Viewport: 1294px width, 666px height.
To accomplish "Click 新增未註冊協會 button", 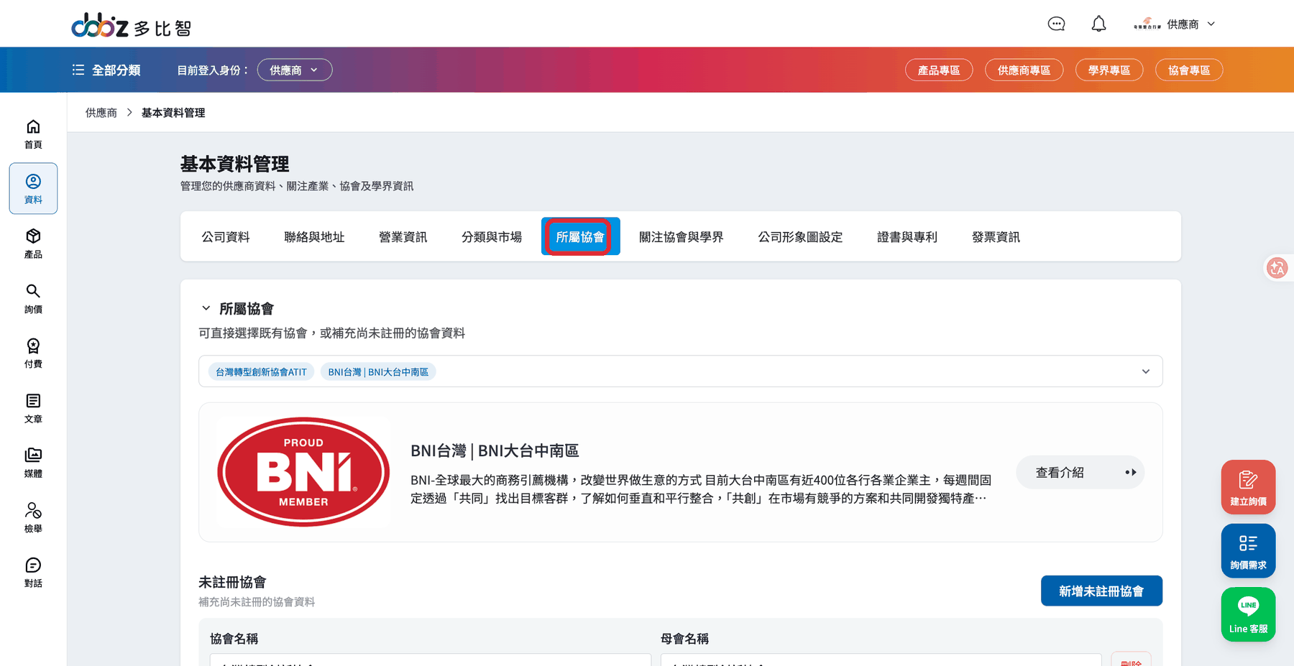I will [1101, 591].
